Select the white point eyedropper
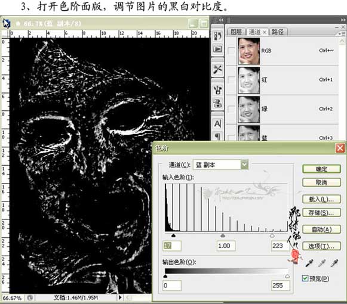Viewport: 347px width, 304px height. 334,263
